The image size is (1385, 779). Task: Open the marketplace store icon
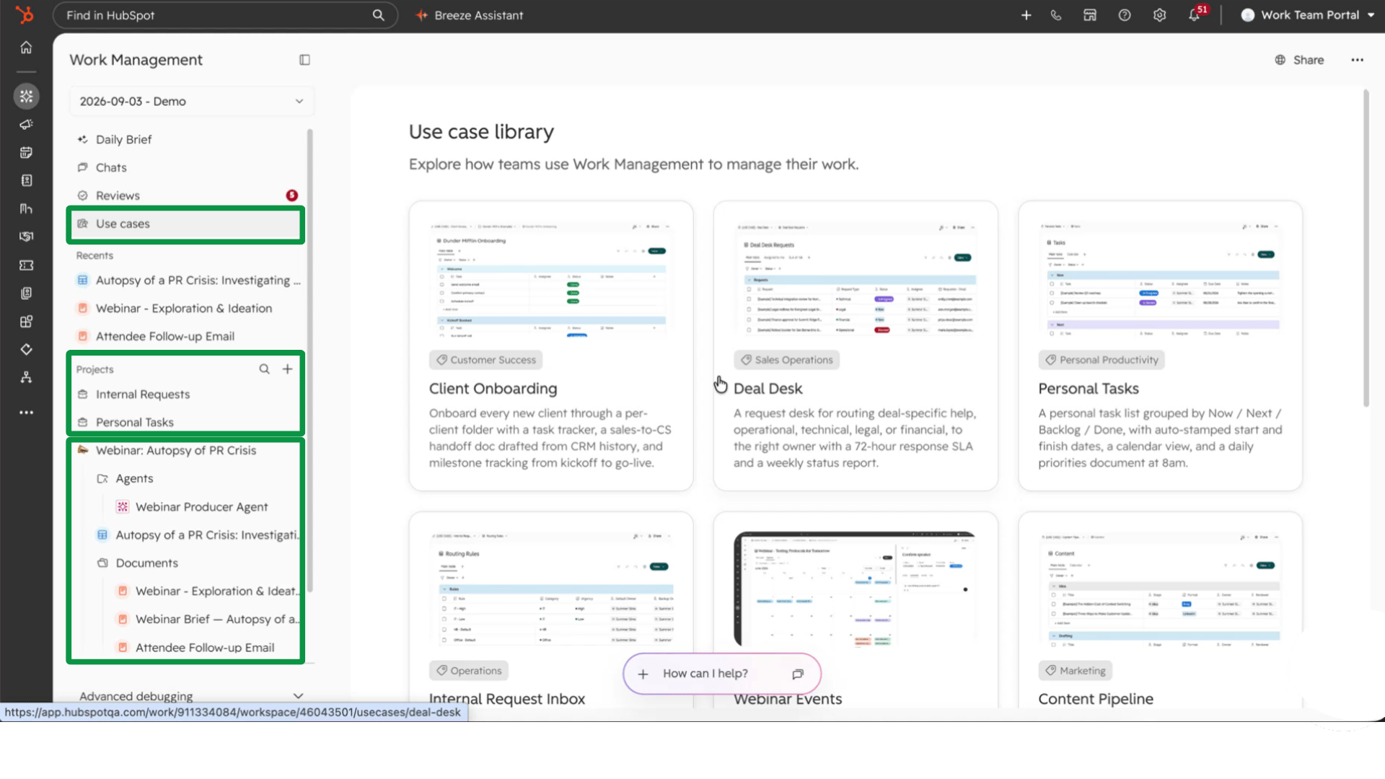[1090, 15]
